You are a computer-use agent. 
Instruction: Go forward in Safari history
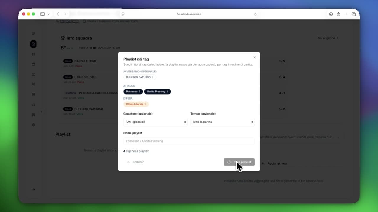(x=65, y=14)
